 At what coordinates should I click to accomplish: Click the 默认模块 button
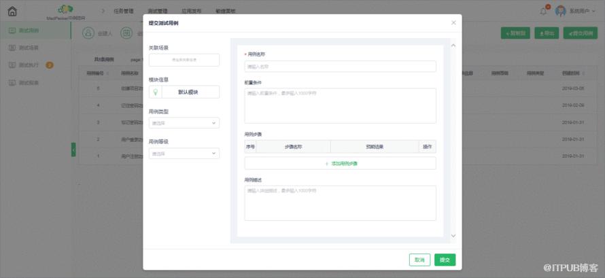(x=190, y=92)
